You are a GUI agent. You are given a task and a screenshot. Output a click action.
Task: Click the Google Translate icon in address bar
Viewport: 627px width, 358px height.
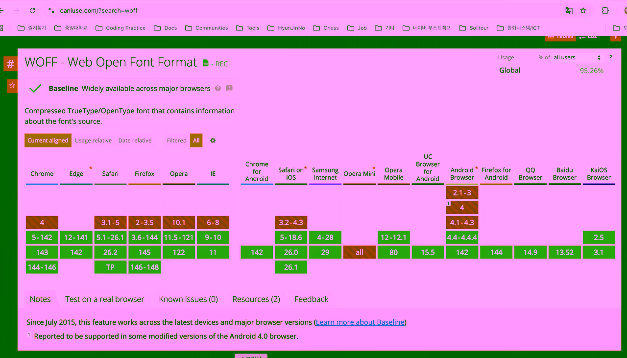[569, 10]
